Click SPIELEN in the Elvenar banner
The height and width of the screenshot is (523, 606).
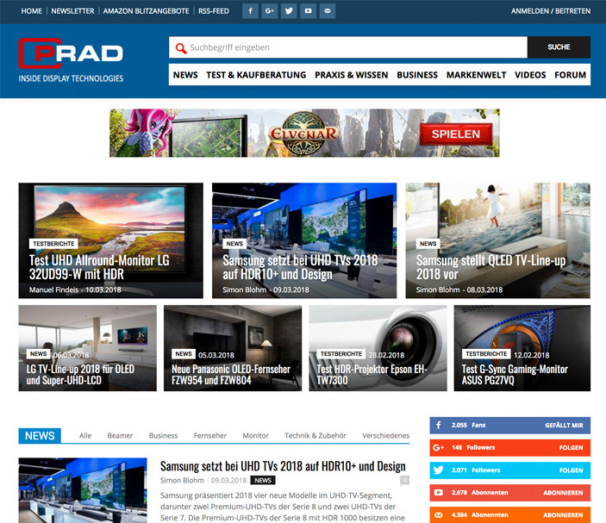[456, 134]
